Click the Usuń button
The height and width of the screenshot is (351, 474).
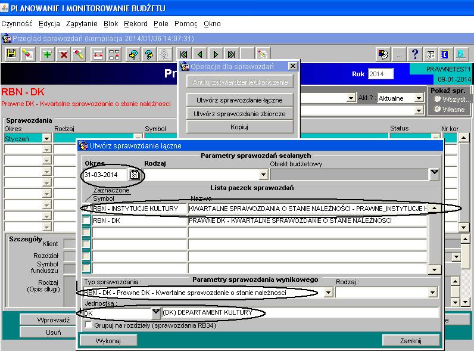[48, 333]
